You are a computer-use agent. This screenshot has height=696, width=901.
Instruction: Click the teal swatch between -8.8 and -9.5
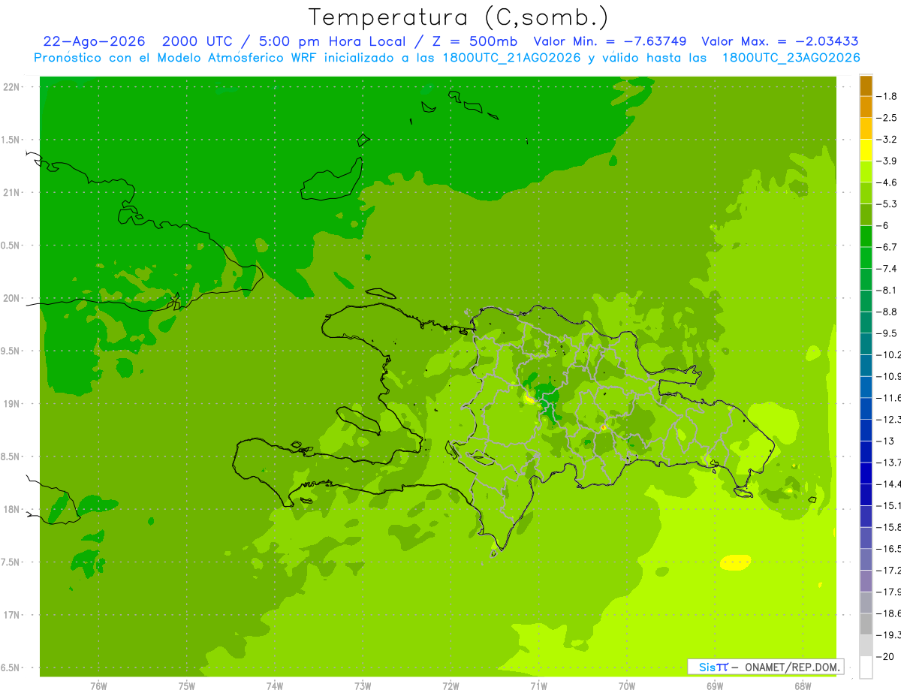[x=866, y=323]
